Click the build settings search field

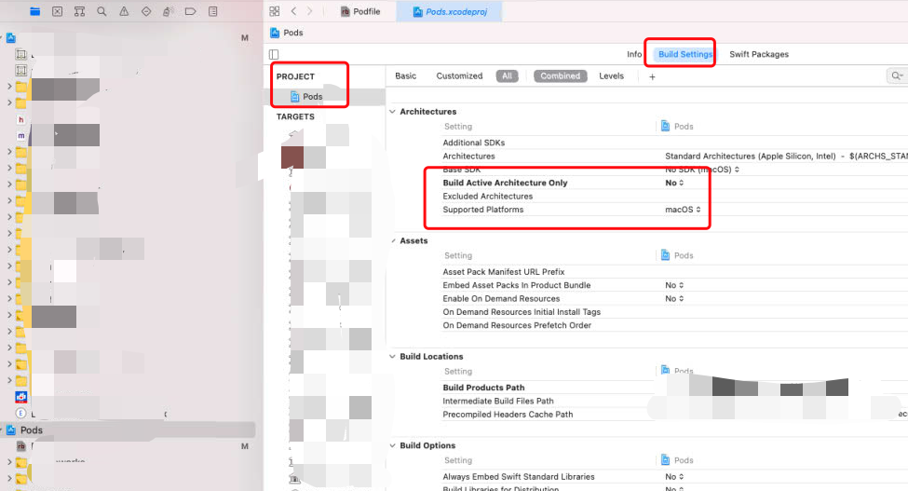[897, 75]
